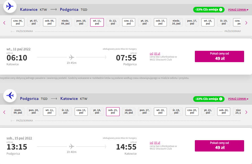This screenshot has height=164, width=252.
Task: Show prices from 49 zł for Katowice departure
Action: [219, 56]
